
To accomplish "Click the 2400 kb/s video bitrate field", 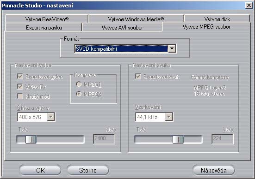I will tap(104, 139).
